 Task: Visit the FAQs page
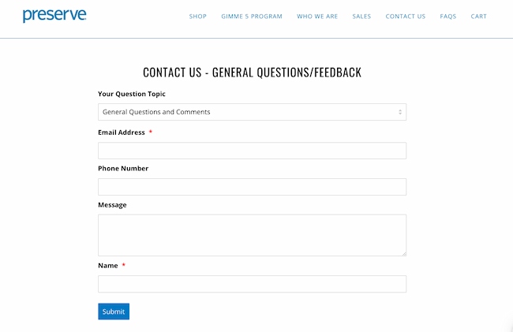(448, 17)
